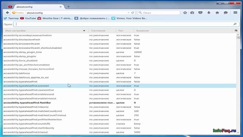Click the value 10000 of delay_plugin_time
Image resolution: width=243 pixels, height=137 pixels.
pos(138,52)
